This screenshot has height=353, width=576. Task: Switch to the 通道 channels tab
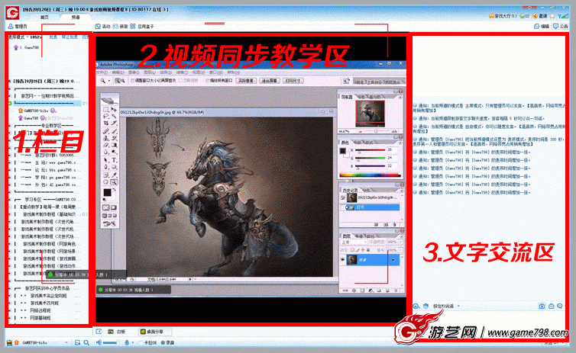click(x=358, y=236)
